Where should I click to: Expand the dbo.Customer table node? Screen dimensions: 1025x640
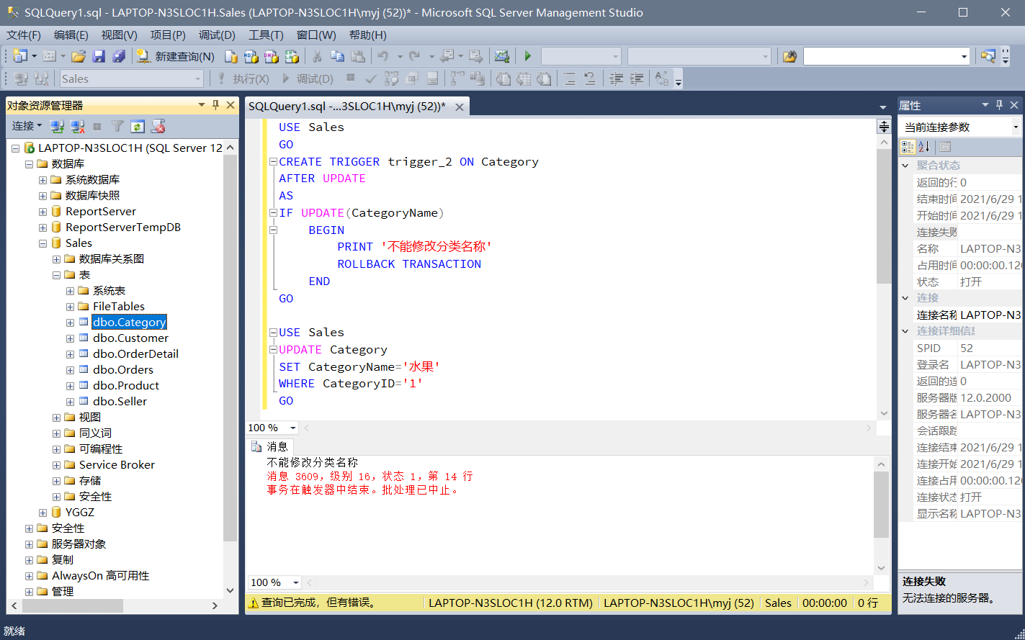coord(70,338)
